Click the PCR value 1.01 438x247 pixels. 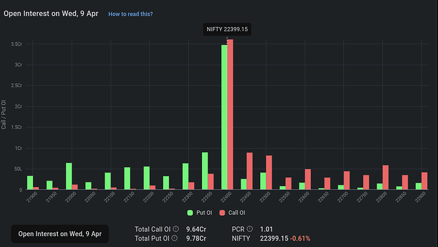[x=266, y=229]
